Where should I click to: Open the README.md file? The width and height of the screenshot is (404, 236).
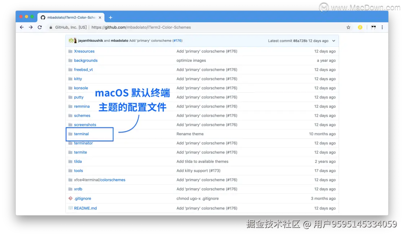(x=85, y=208)
